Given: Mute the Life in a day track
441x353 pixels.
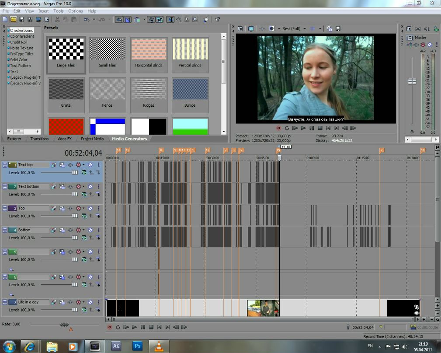Looking at the screenshot, I should 90,302.
